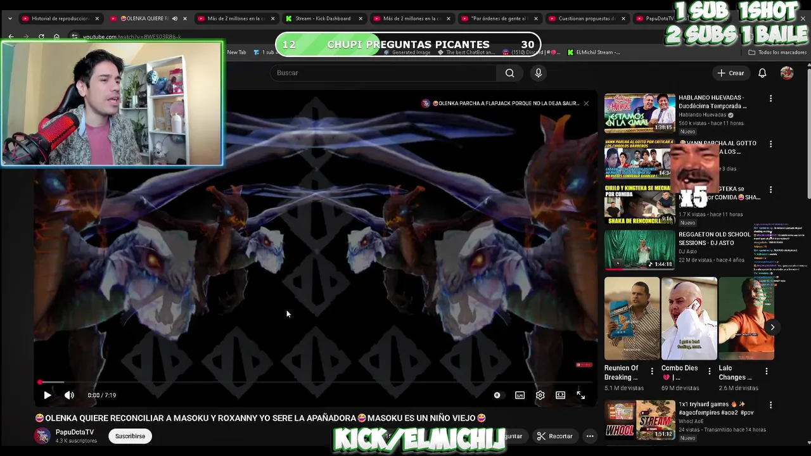Show next Shorts with right arrow
The image size is (811, 456).
[772, 327]
